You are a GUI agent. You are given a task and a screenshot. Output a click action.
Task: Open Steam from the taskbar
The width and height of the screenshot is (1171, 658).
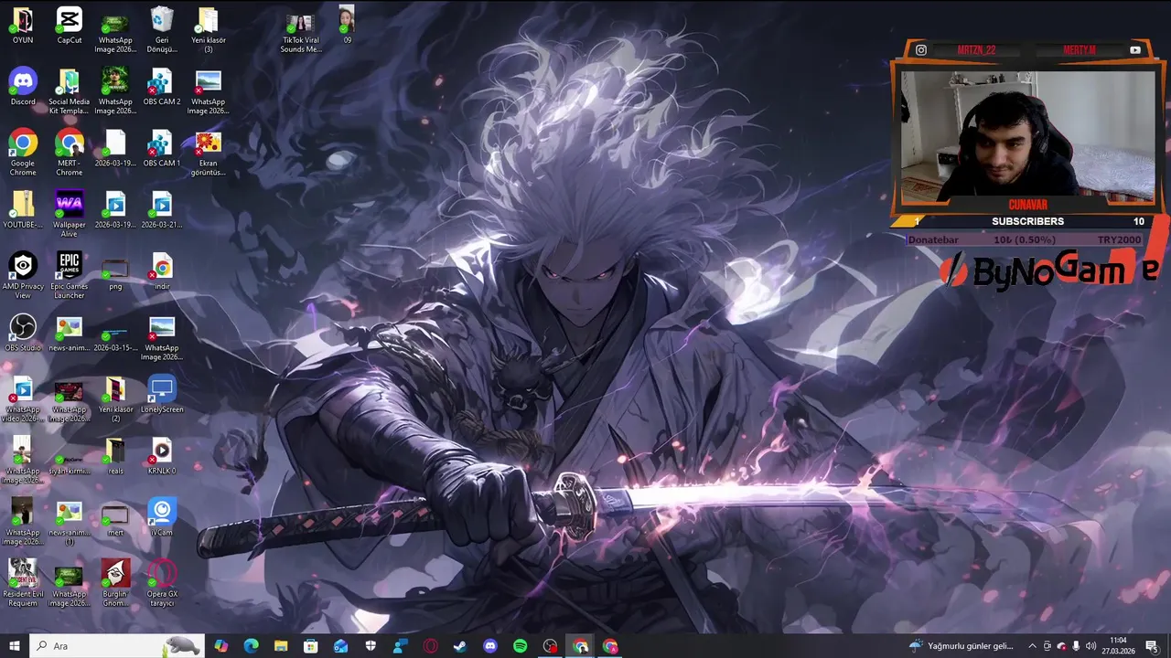point(460,646)
